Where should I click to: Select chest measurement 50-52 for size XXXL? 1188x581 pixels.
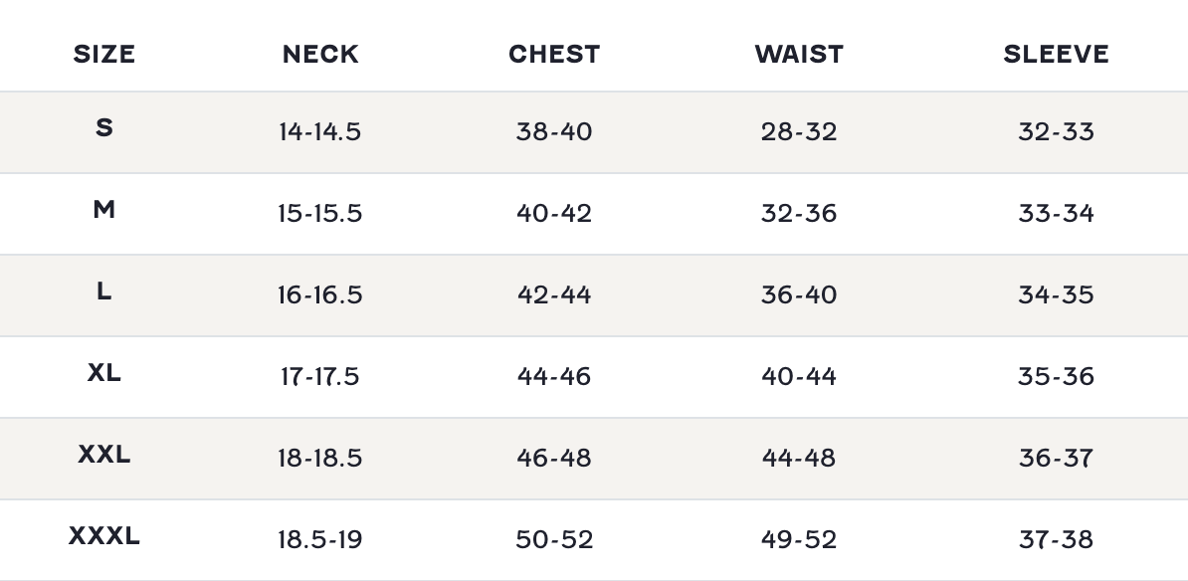554,540
